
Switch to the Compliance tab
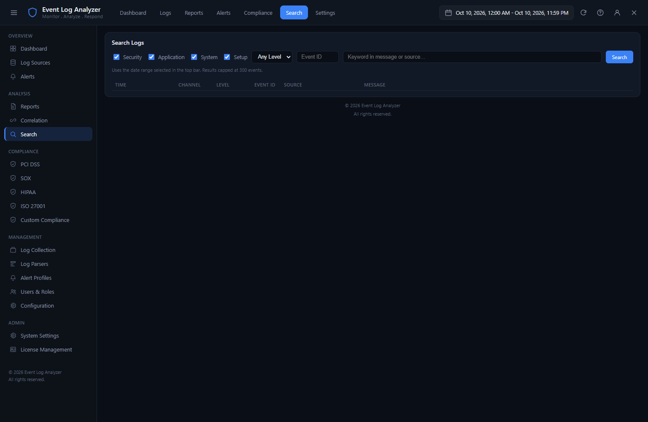tap(258, 13)
